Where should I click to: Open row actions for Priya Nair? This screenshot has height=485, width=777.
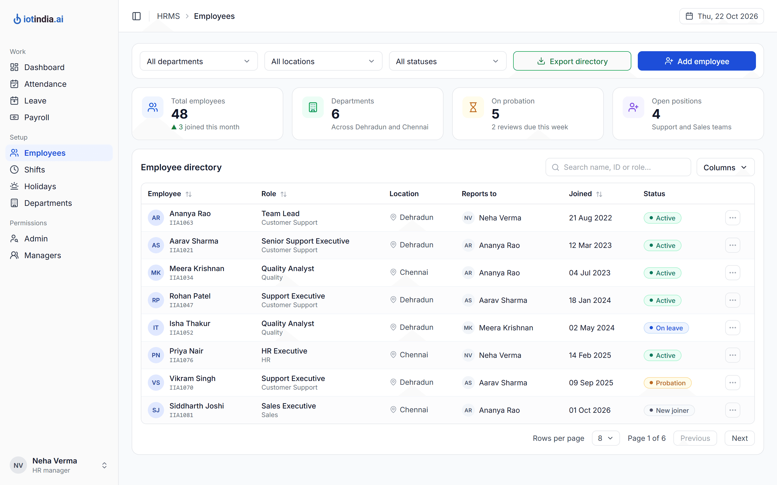(x=732, y=355)
